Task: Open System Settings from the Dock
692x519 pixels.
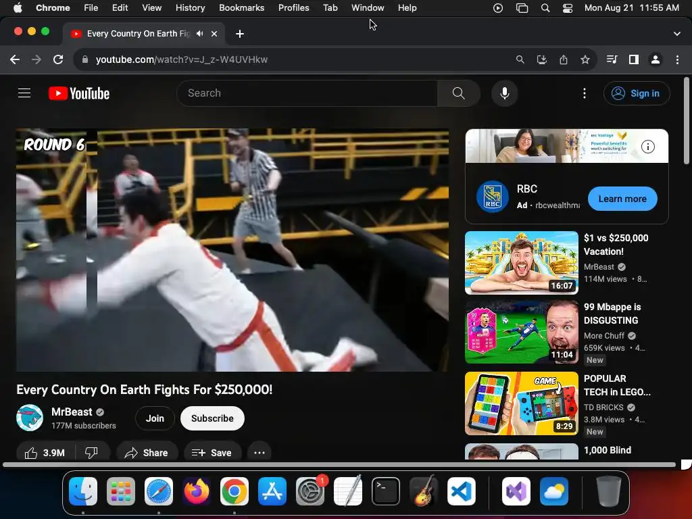Action: pos(310,491)
